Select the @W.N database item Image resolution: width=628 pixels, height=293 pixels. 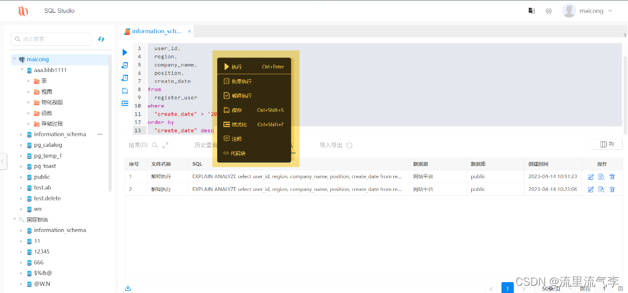(x=42, y=284)
